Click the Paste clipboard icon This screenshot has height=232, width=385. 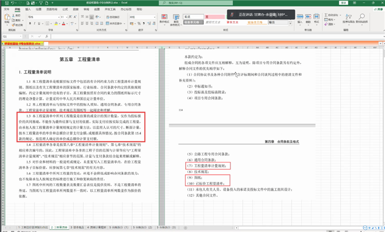(7, 17)
